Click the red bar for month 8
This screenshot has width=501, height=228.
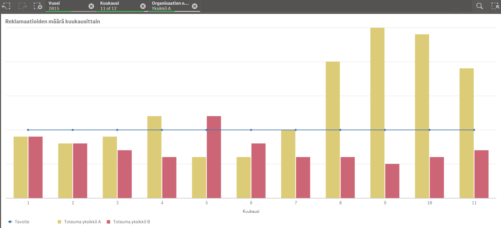(348, 177)
